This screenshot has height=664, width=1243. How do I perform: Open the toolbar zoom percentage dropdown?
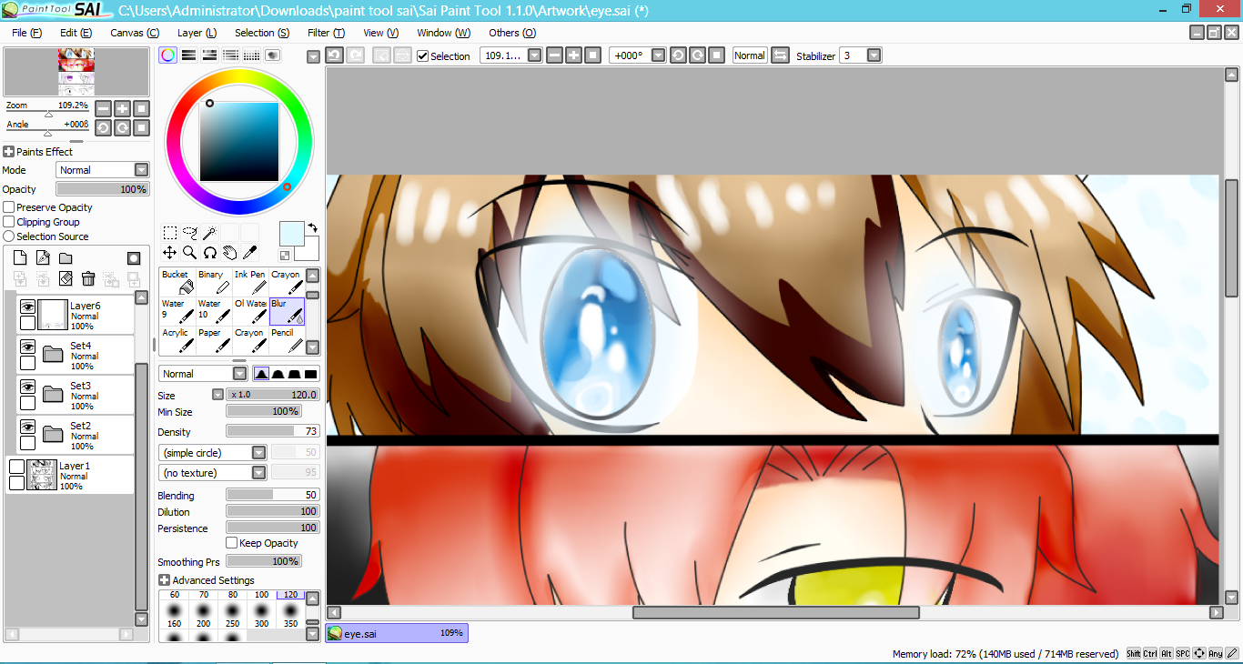pos(534,55)
